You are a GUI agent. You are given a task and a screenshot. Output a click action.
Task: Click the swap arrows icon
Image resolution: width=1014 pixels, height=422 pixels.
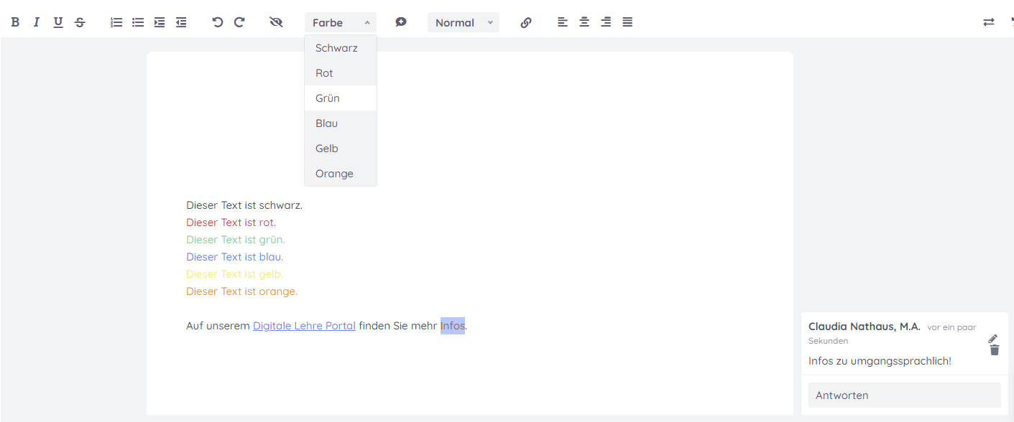coord(989,22)
